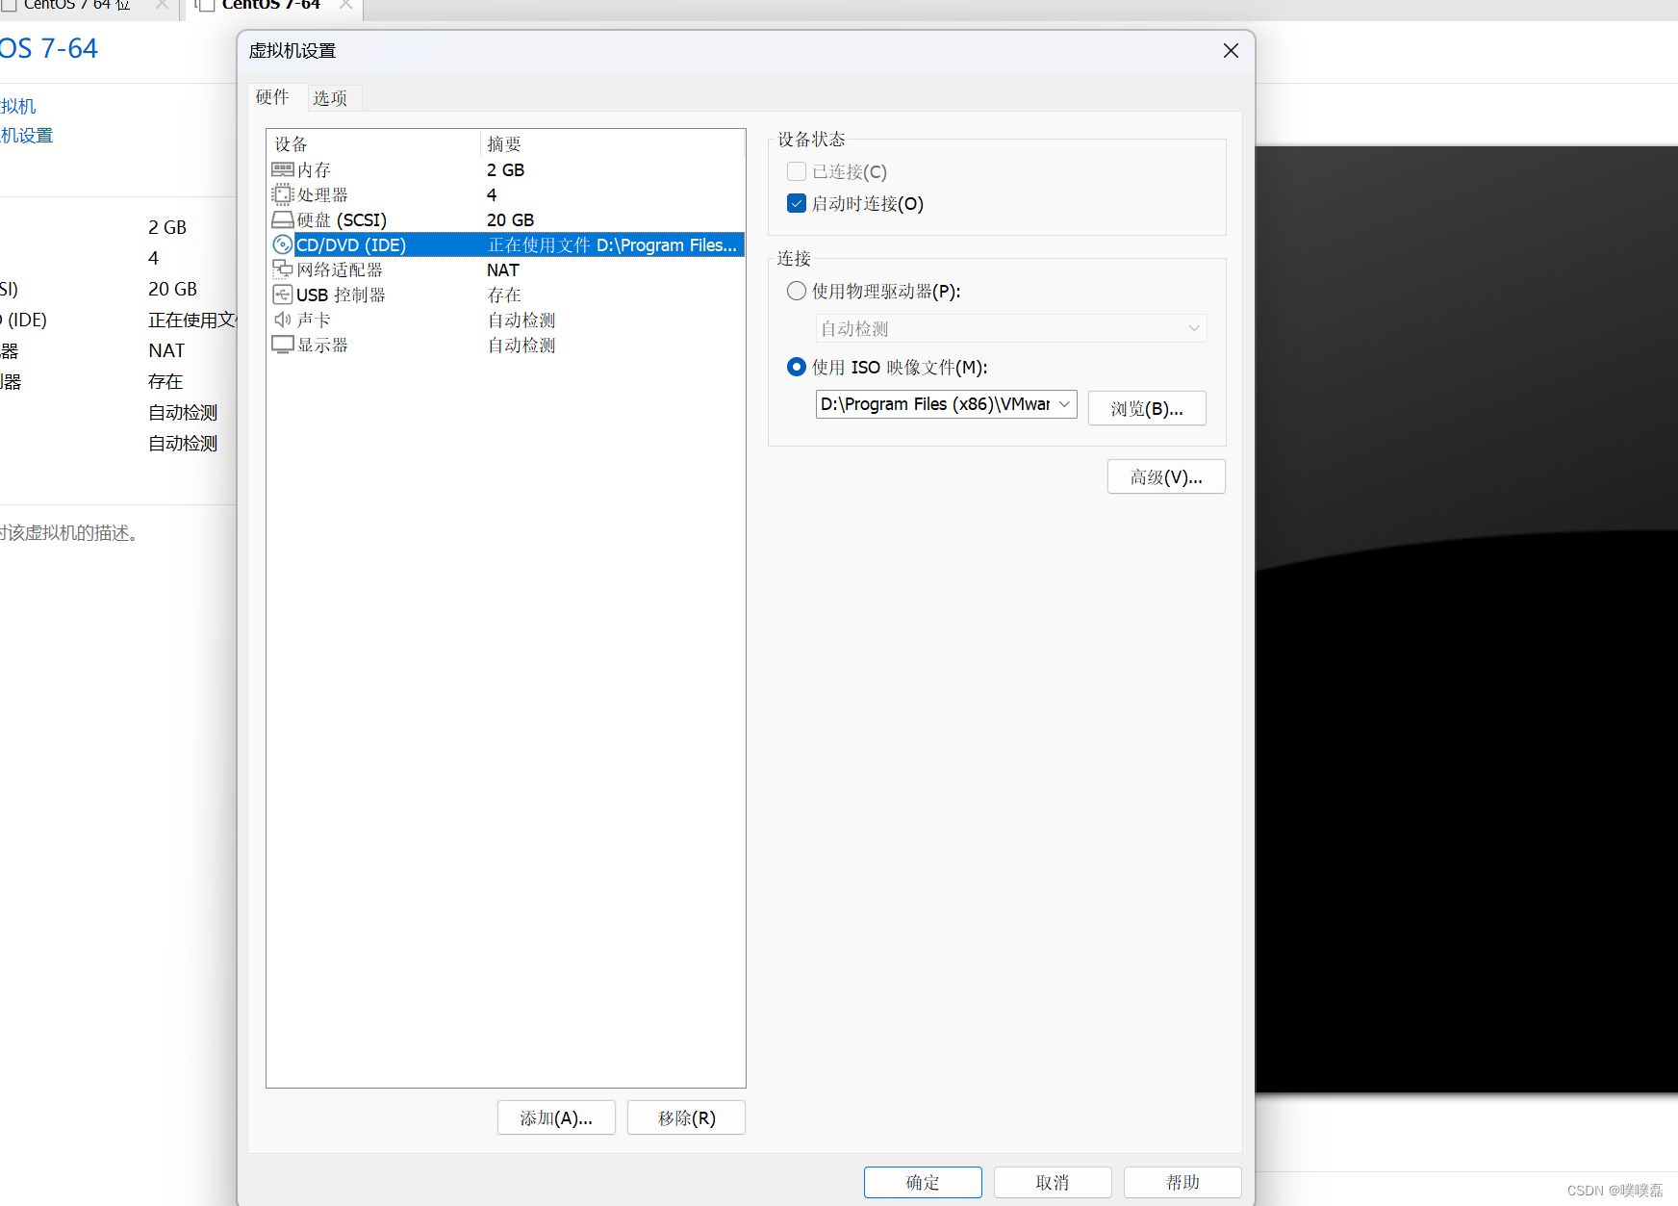Click the NAT summary value in device list
This screenshot has width=1678, height=1206.
click(x=503, y=269)
